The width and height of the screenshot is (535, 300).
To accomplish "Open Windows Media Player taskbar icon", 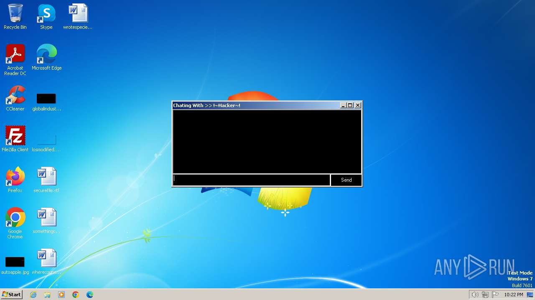I will (61, 295).
